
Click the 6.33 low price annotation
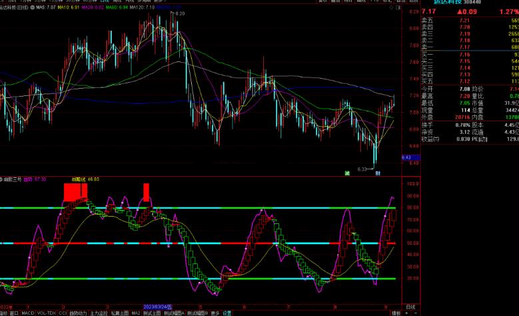(362, 169)
